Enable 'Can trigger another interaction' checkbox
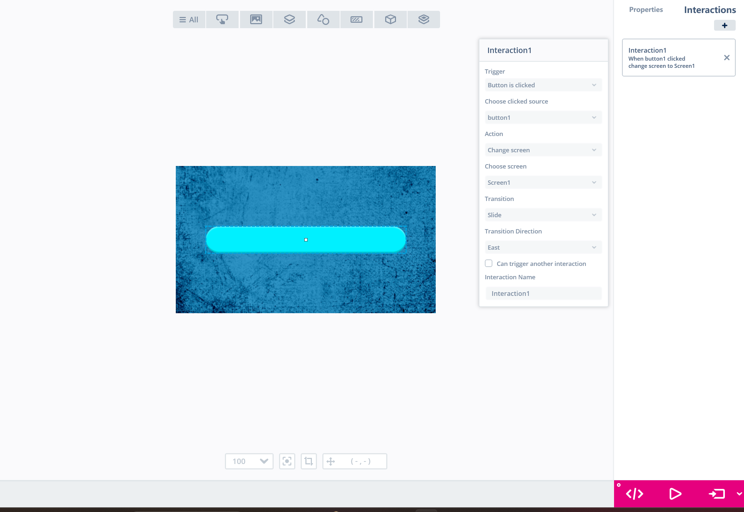The image size is (744, 512). (x=488, y=263)
